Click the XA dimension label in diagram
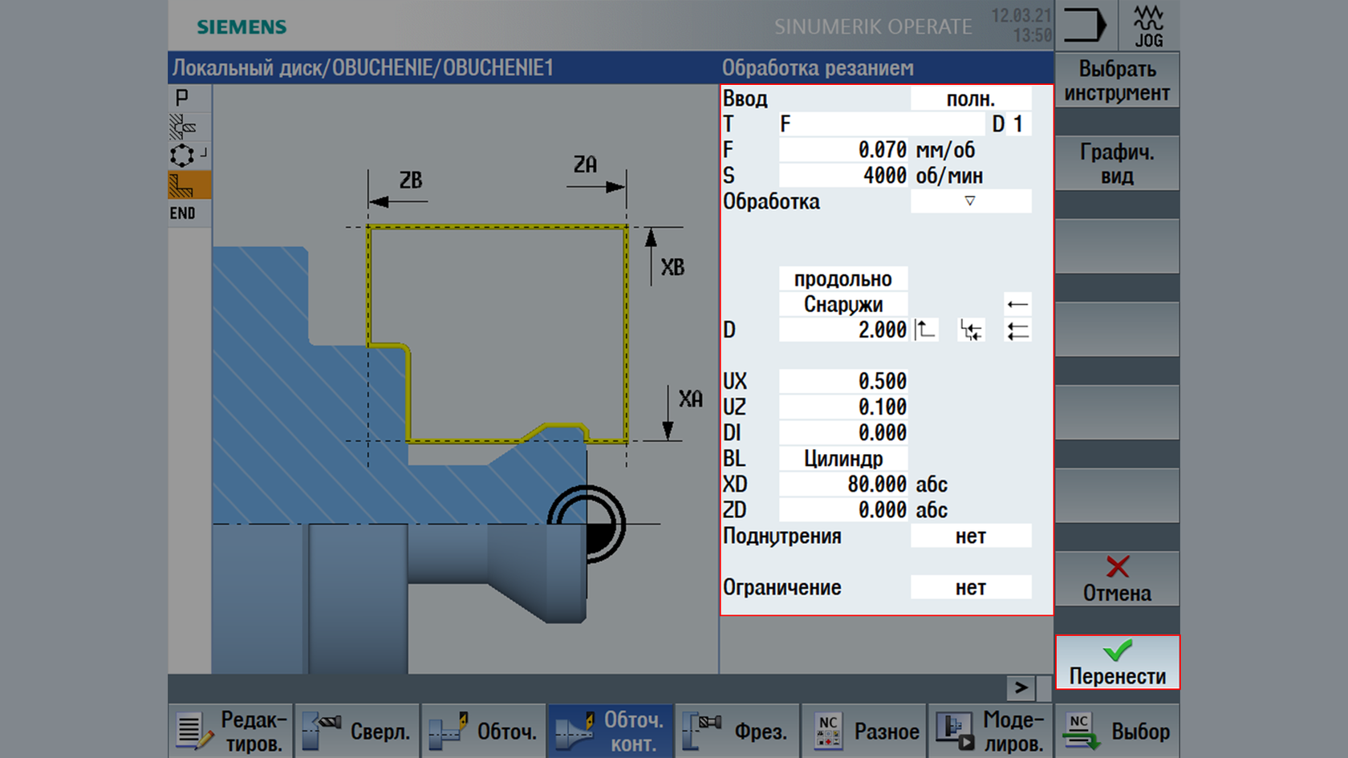 coord(690,399)
